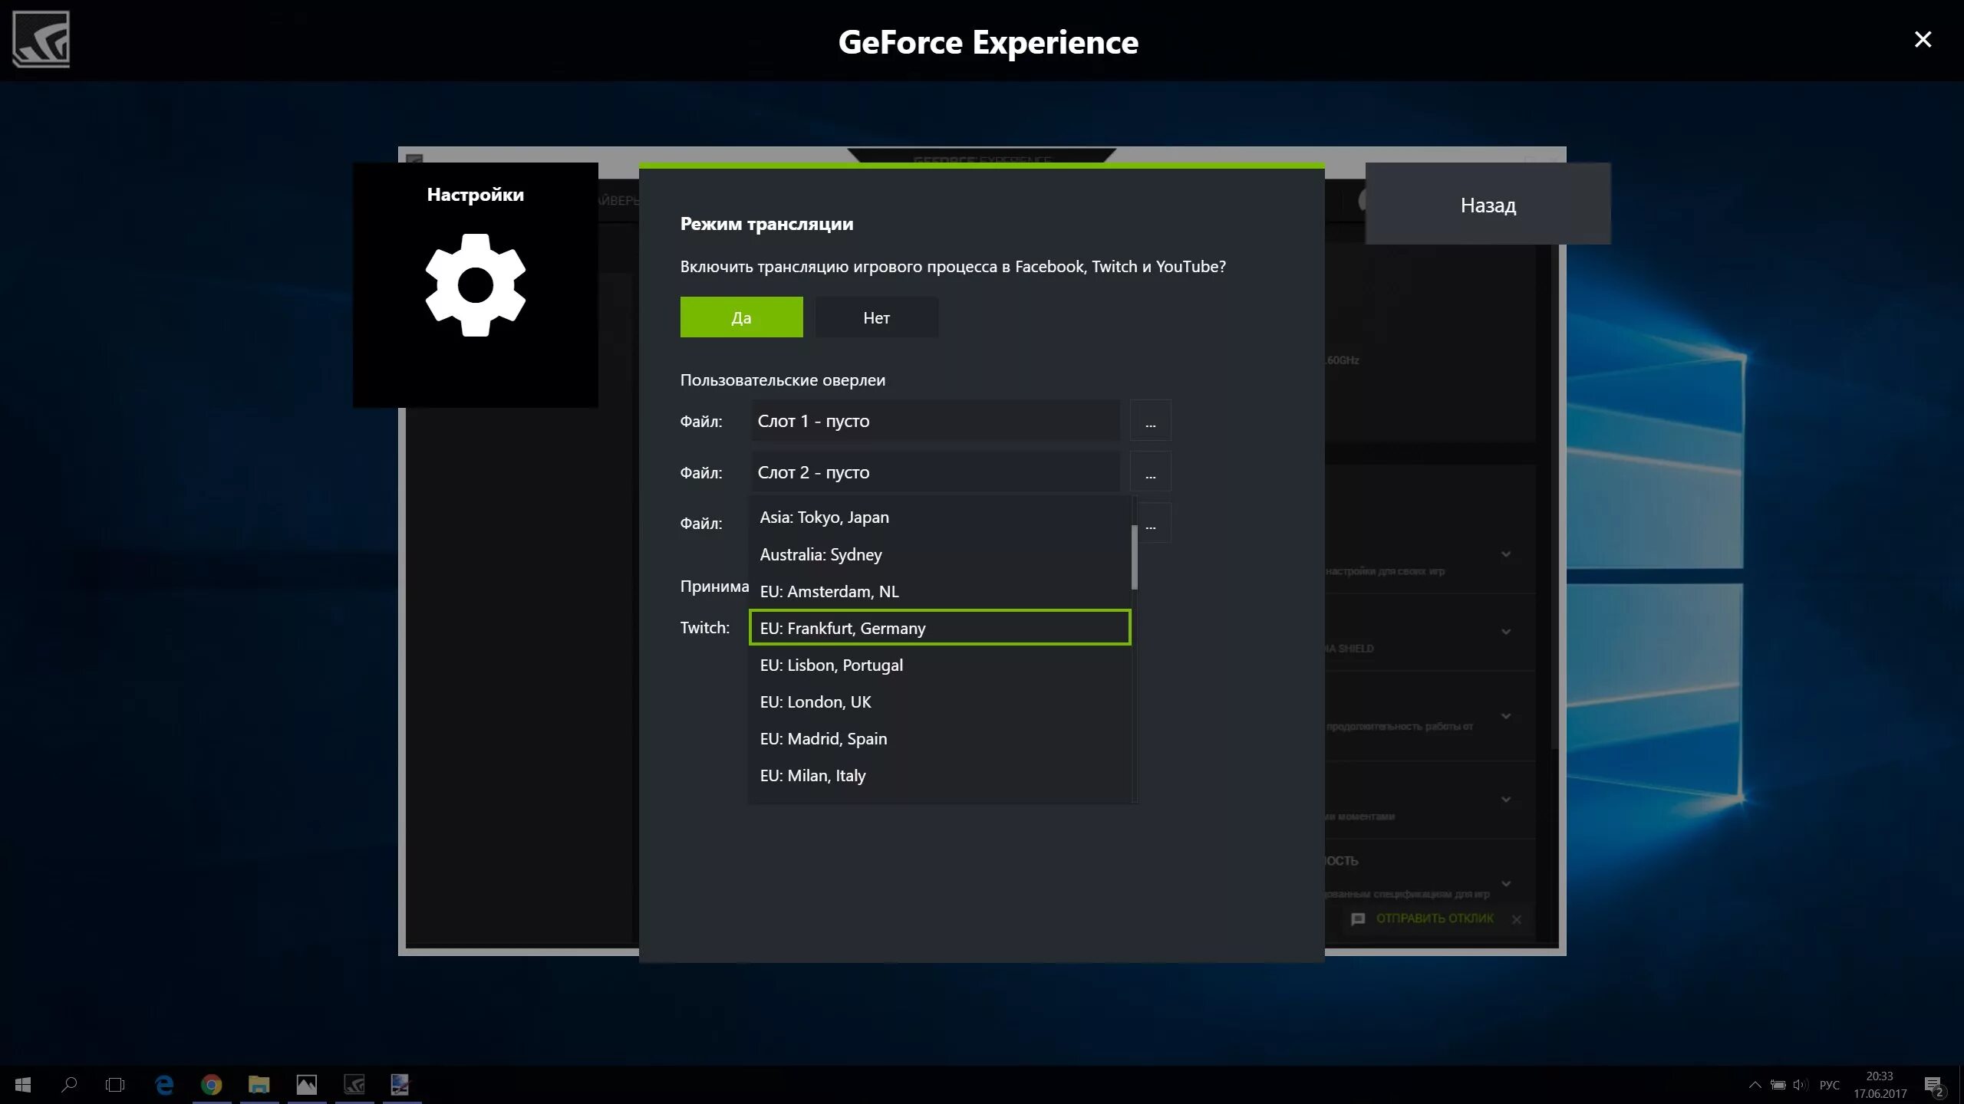Image resolution: width=1964 pixels, height=1104 pixels.
Task: Open the Настройки gear tile
Action: point(475,284)
